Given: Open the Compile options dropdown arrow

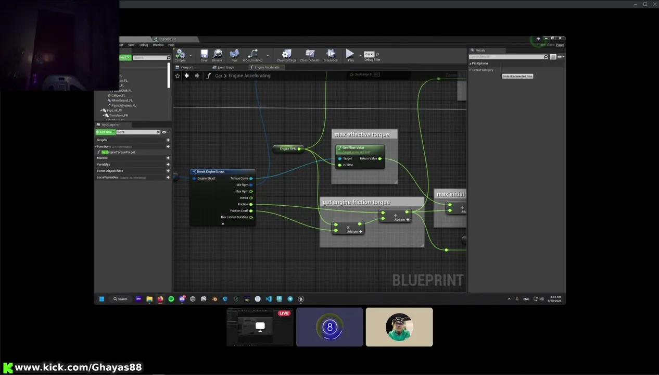Looking at the screenshot, I should point(191,55).
